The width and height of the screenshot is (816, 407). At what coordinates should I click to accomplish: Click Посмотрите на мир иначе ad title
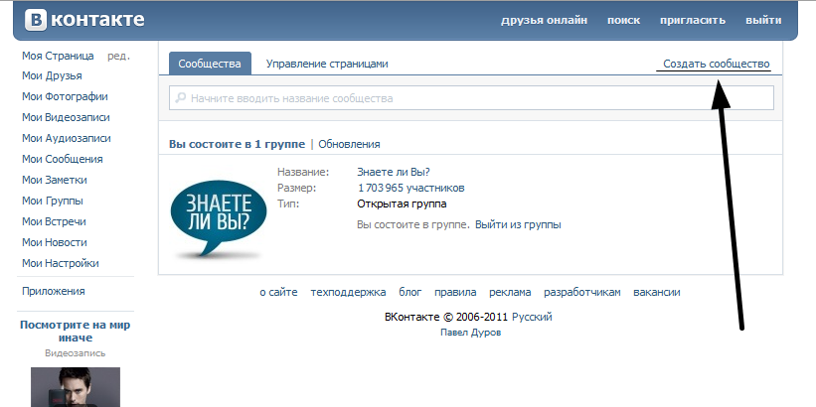click(75, 332)
